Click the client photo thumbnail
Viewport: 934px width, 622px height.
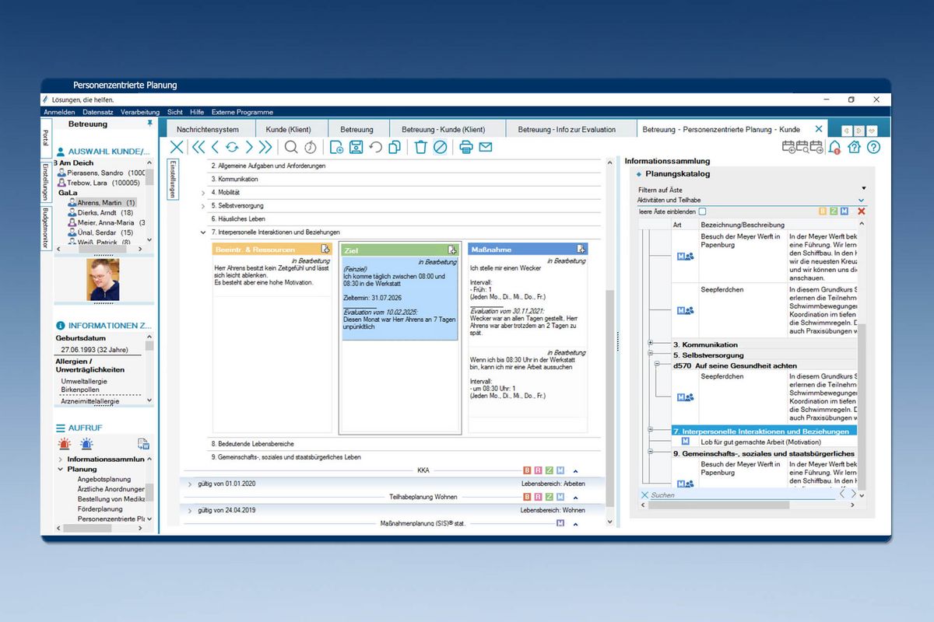click(x=103, y=280)
